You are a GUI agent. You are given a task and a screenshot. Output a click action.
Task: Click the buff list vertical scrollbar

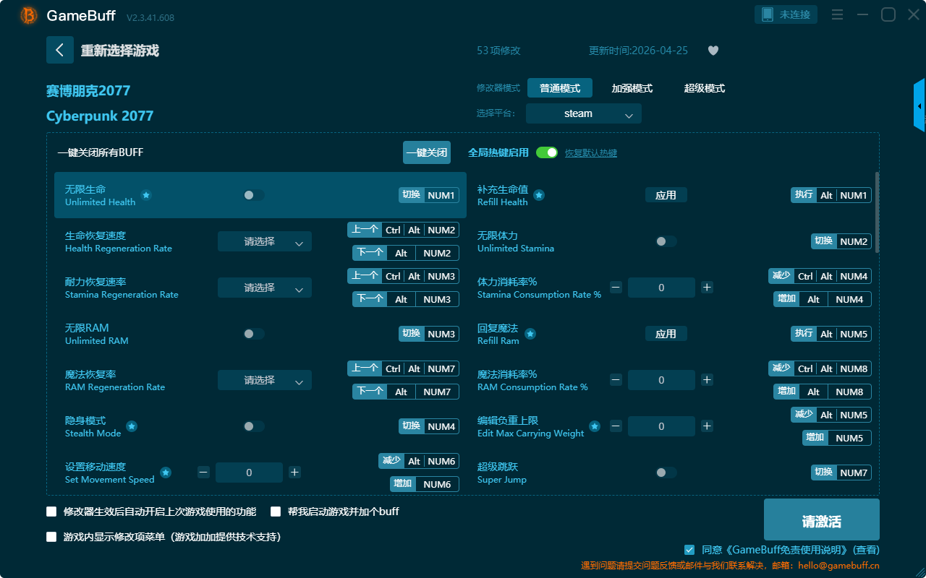pyautogui.click(x=878, y=212)
